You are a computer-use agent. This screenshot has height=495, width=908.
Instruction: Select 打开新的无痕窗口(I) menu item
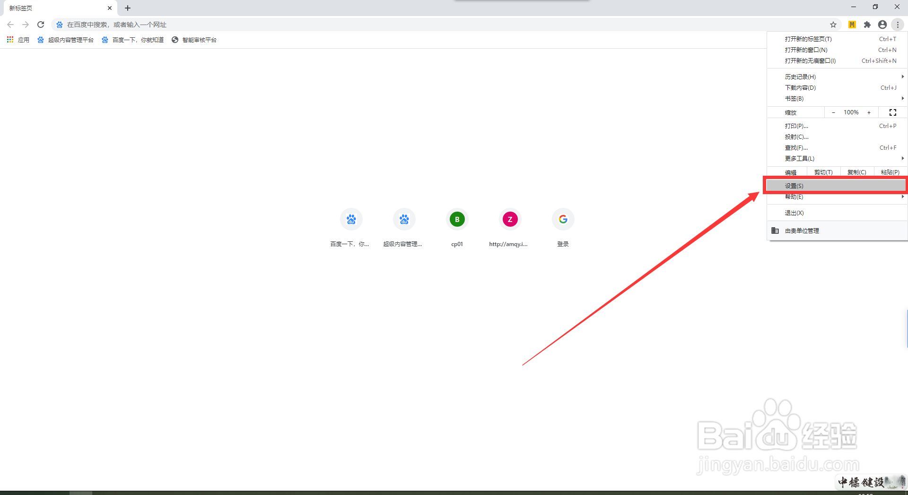click(x=837, y=61)
